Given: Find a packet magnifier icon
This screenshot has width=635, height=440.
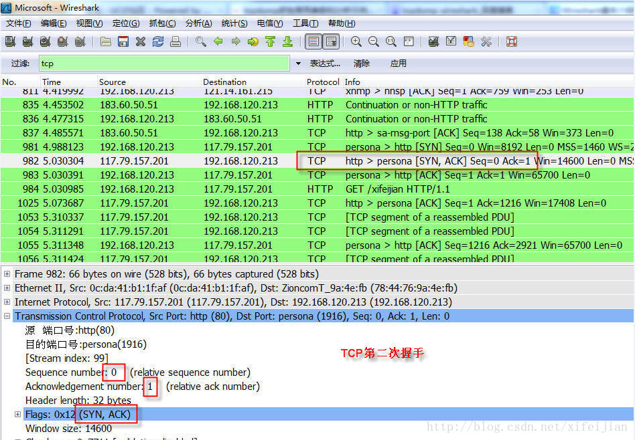Looking at the screenshot, I should (200, 41).
